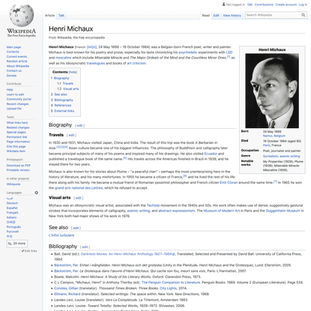Click the edit link beside Biography heading

click(x=79, y=125)
